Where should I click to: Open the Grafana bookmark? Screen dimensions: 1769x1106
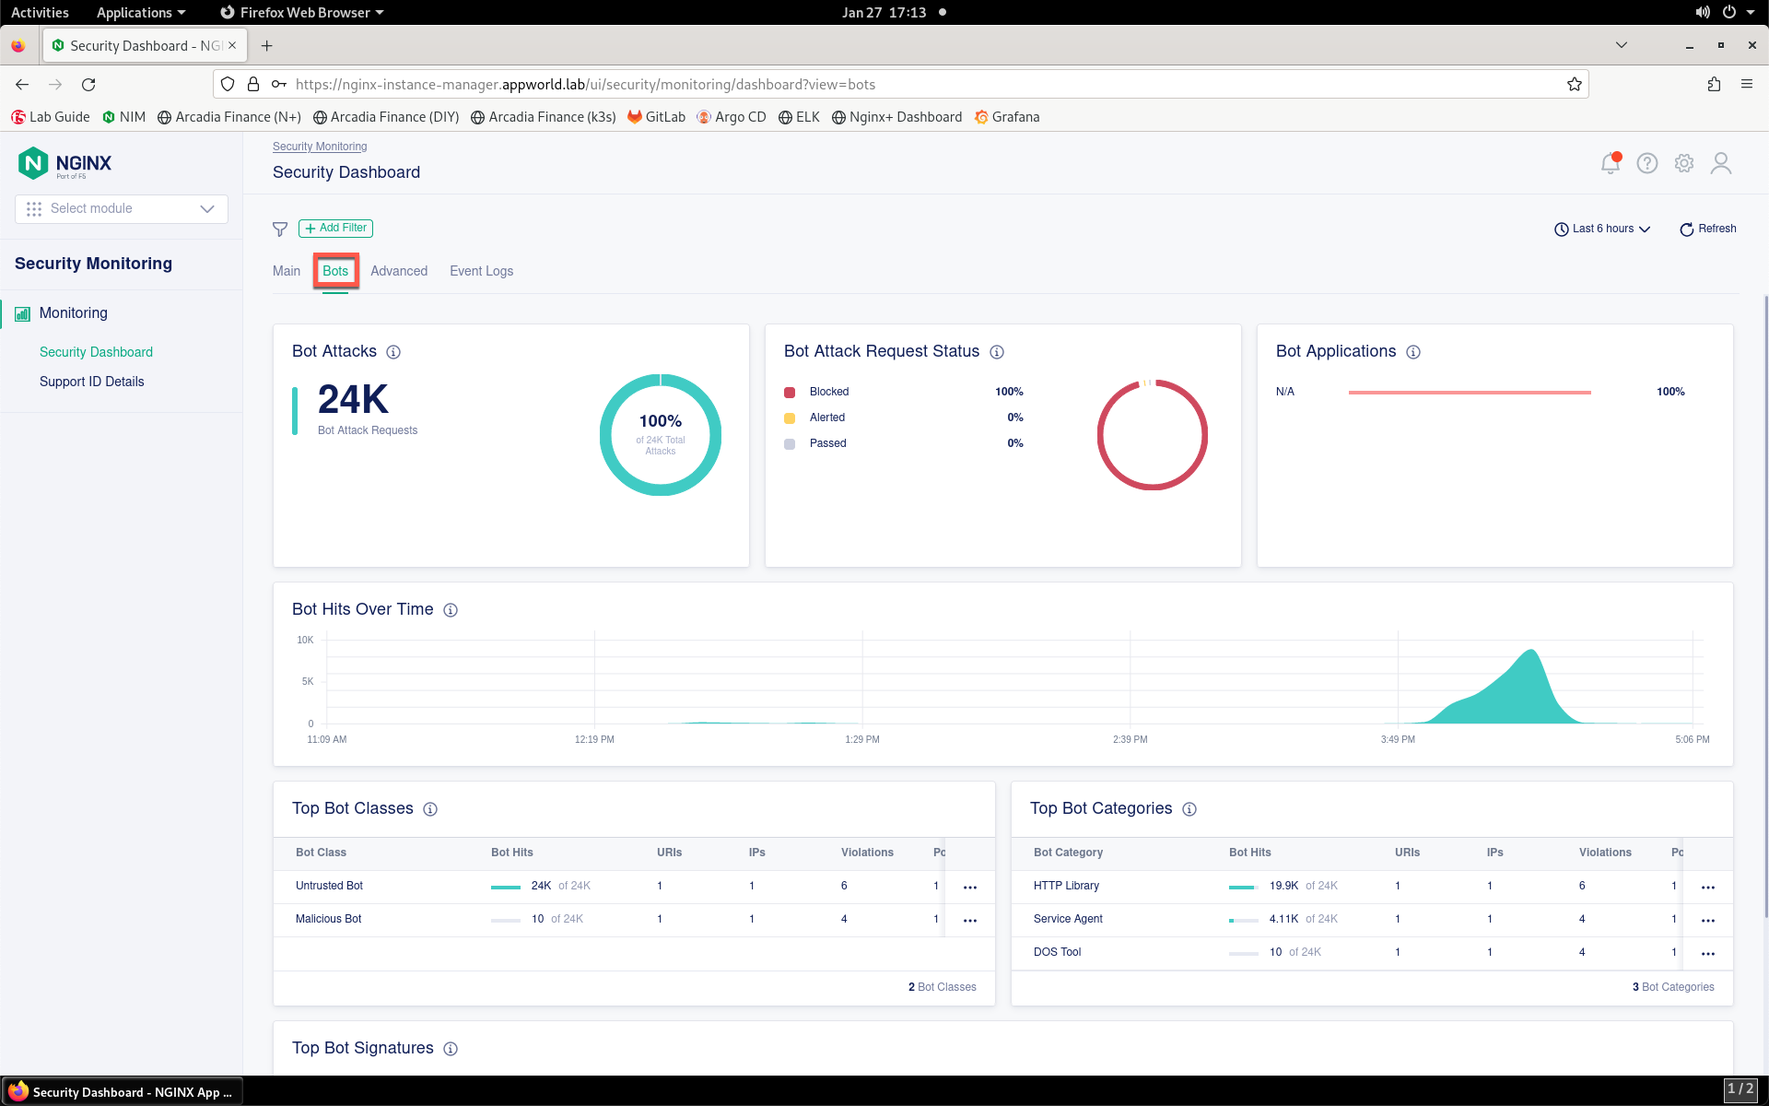point(1007,117)
